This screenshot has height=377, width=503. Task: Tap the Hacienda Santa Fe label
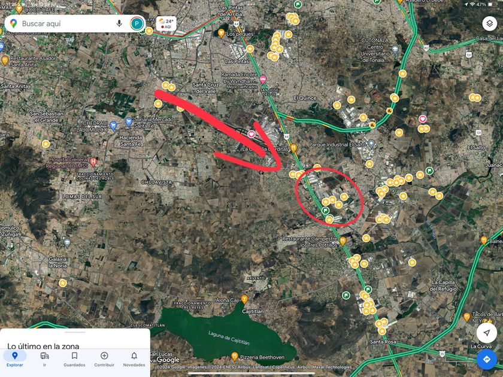tap(131, 141)
